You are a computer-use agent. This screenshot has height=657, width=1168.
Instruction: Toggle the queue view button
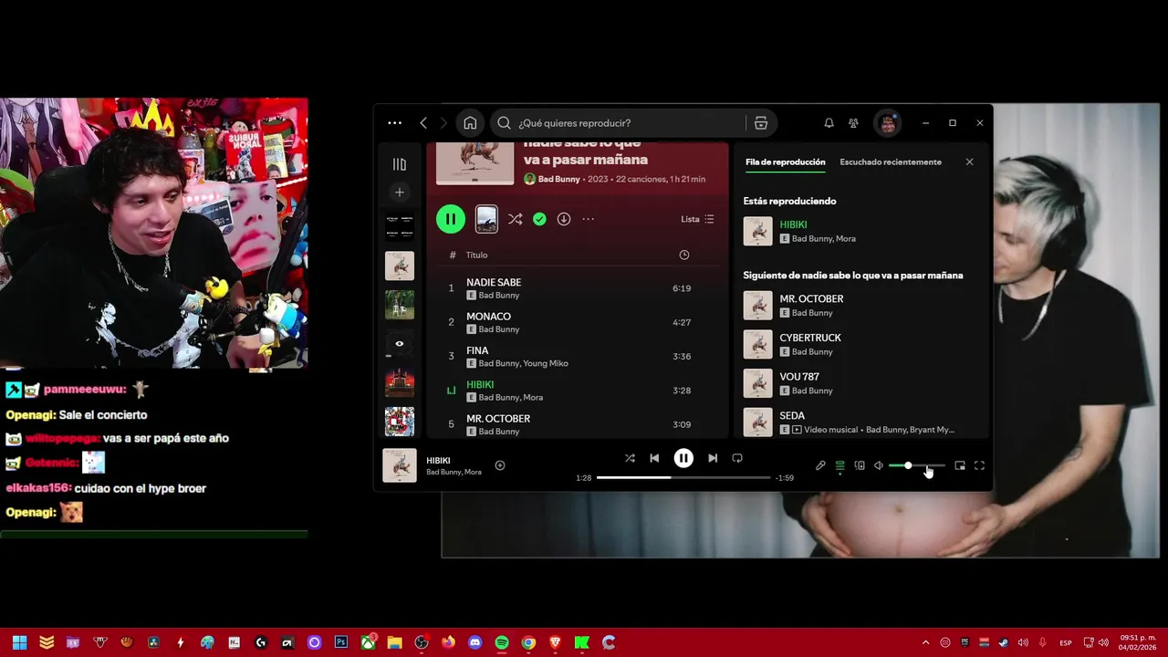coord(839,465)
